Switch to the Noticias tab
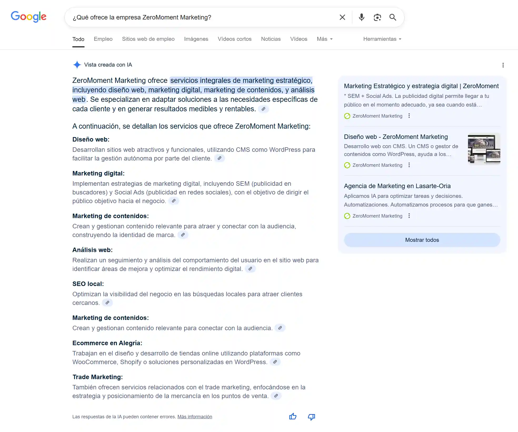518x432 pixels. point(271,39)
